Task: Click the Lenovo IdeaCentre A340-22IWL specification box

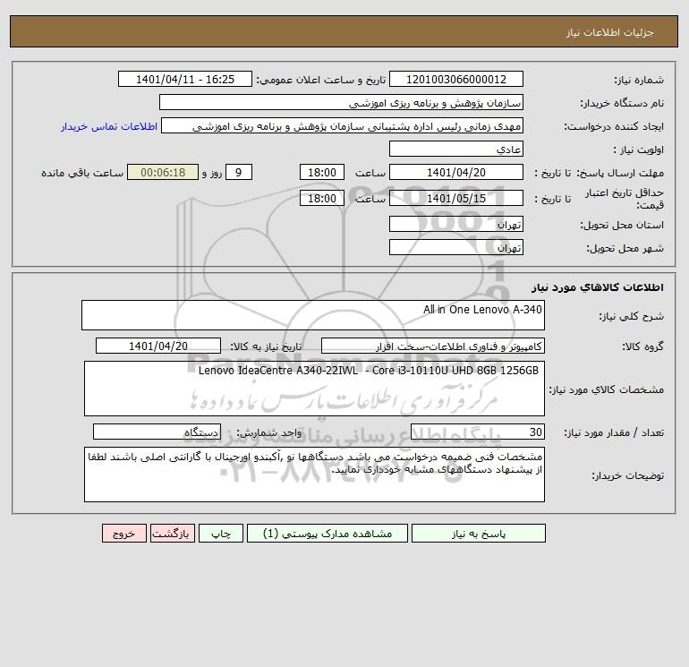Action: (314, 389)
